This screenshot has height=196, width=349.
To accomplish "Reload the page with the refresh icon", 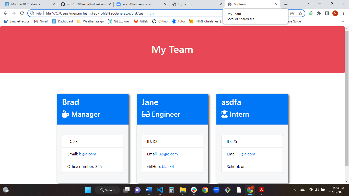I will point(22,13).
